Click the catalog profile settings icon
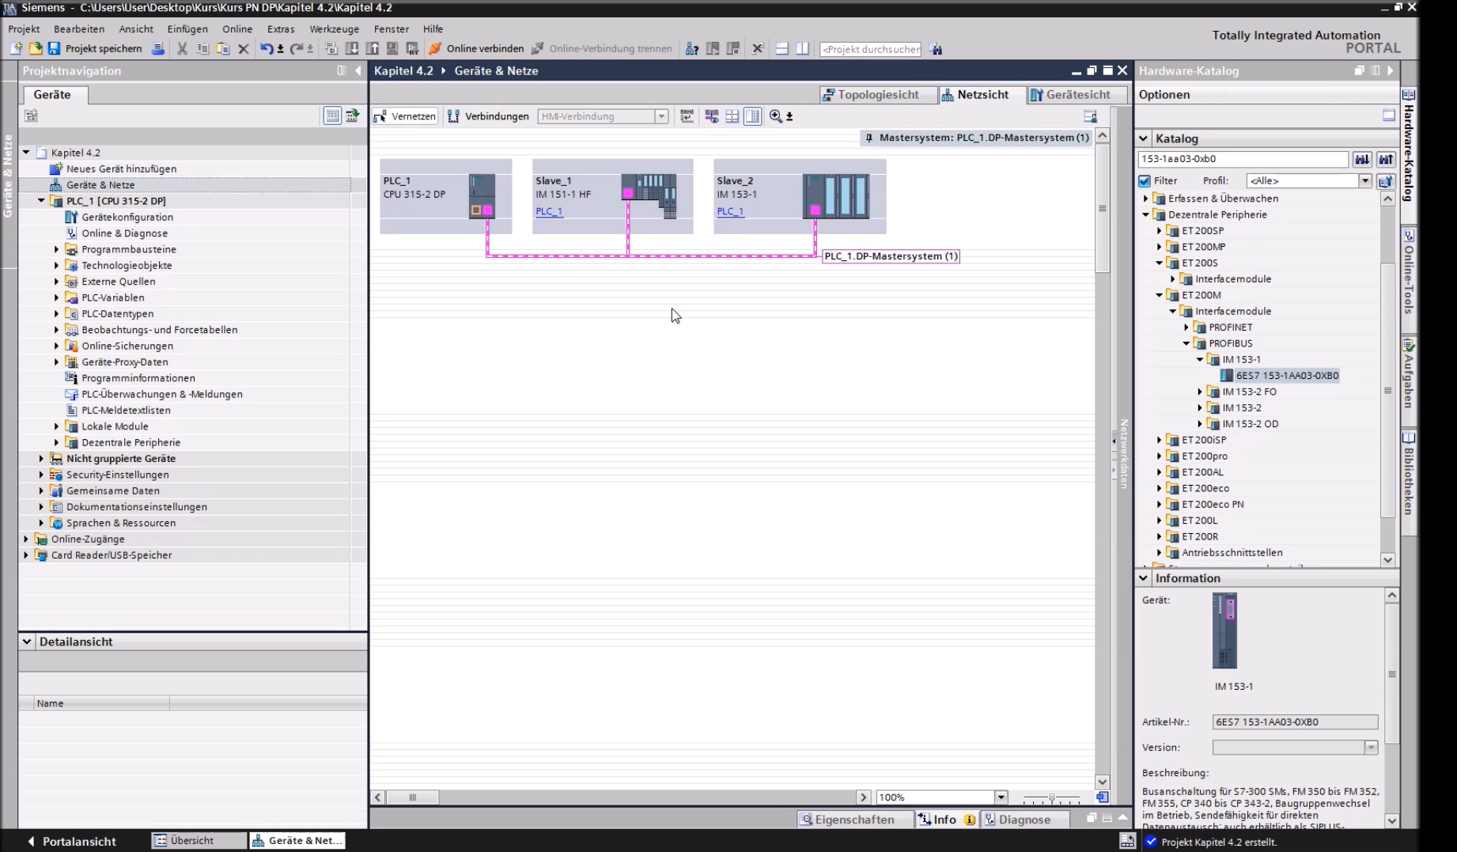The image size is (1457, 852). tap(1386, 181)
